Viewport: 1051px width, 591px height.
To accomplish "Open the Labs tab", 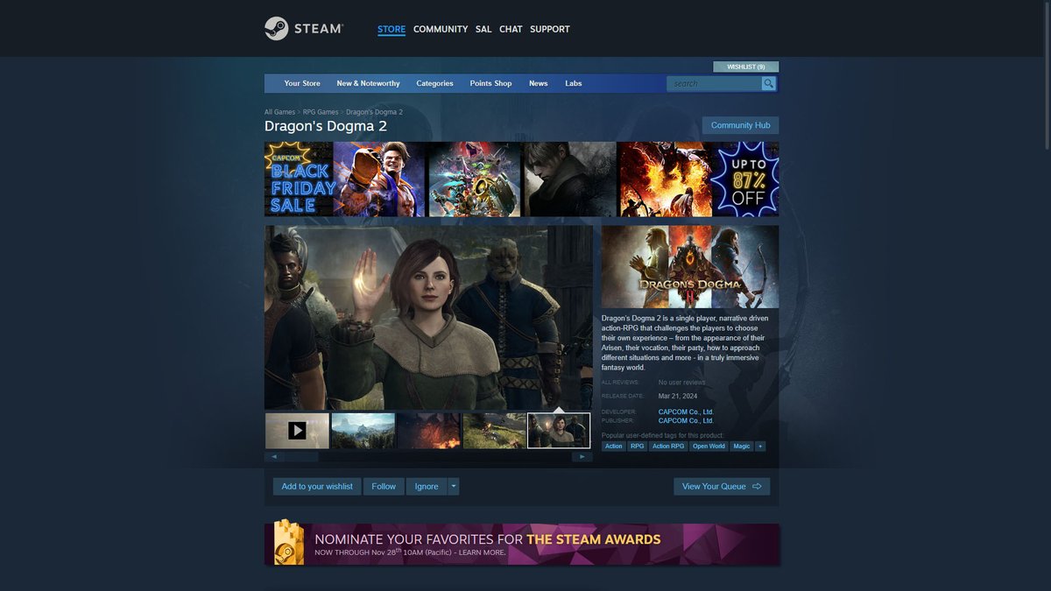I will (x=574, y=83).
